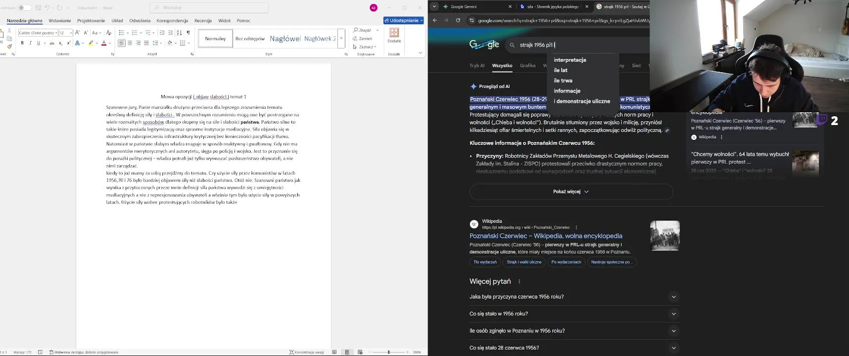The height and width of the screenshot is (356, 849).
Task: Collapse the Word ribbon with chevron
Action: 421,53
